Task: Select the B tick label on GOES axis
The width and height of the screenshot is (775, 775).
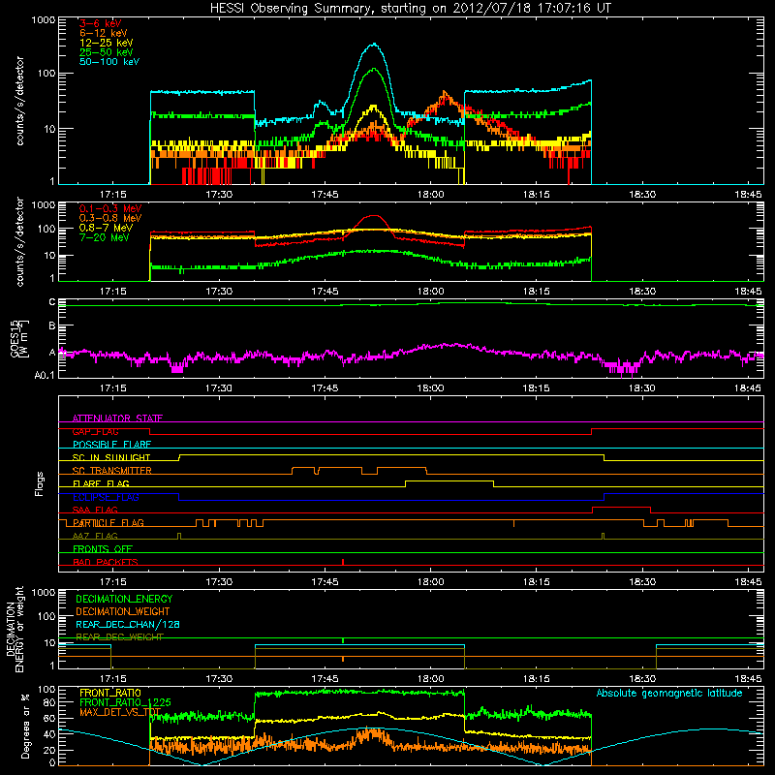Action: pyautogui.click(x=52, y=326)
